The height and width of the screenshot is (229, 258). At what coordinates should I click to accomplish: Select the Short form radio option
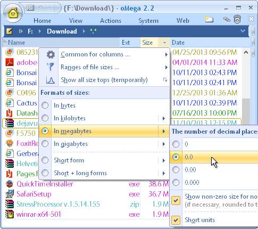(45, 160)
